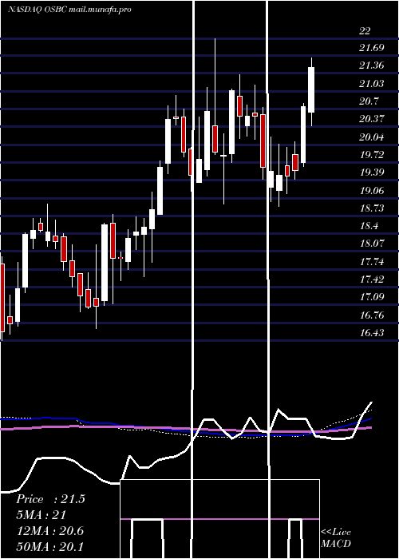
Task: Click the 20.37 price axis label
Action: click(x=372, y=119)
